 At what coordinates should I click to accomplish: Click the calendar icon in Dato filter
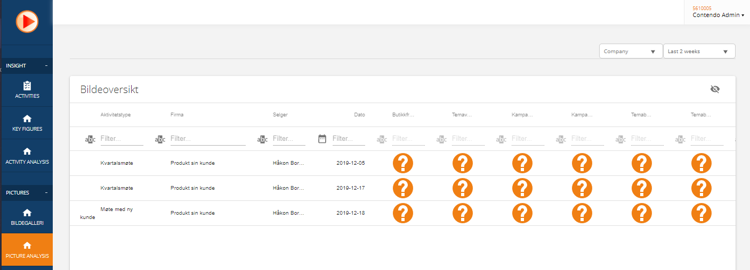pyautogui.click(x=322, y=139)
